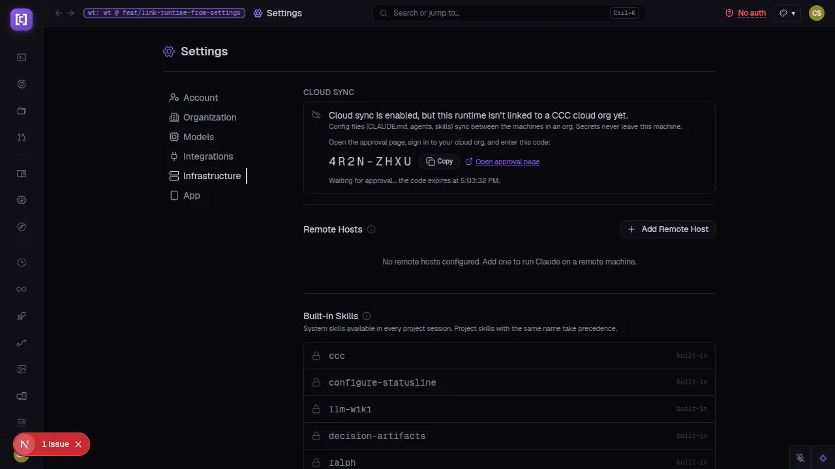Select the ccc built-in skill row
This screenshot has height=469, width=835.
point(509,356)
